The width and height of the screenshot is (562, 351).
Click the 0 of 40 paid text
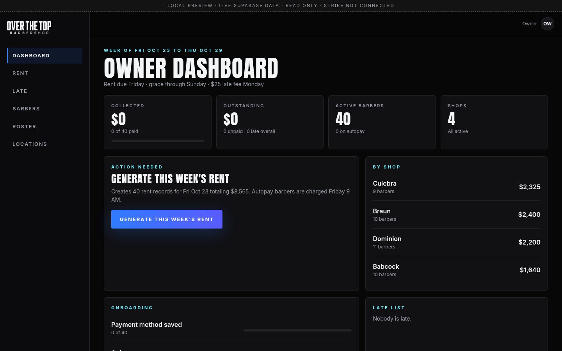coord(124,131)
